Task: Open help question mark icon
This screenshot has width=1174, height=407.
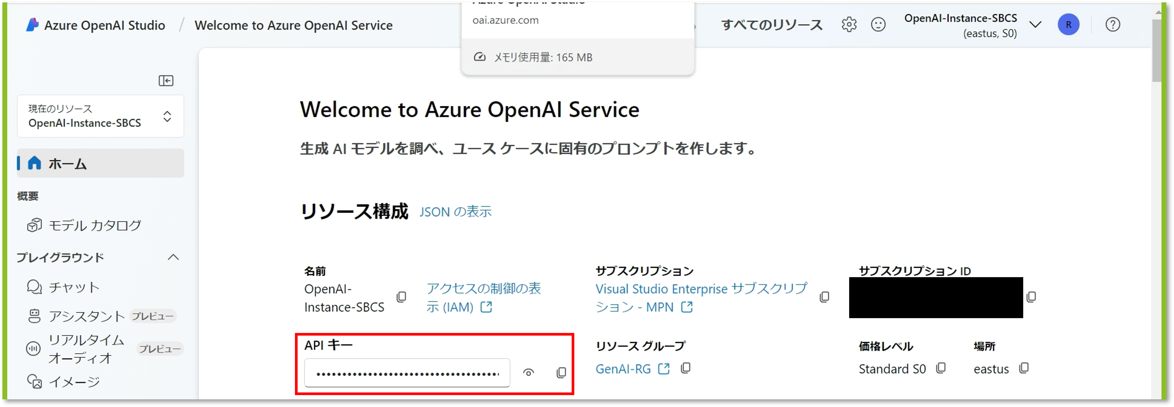Action: click(x=1112, y=25)
